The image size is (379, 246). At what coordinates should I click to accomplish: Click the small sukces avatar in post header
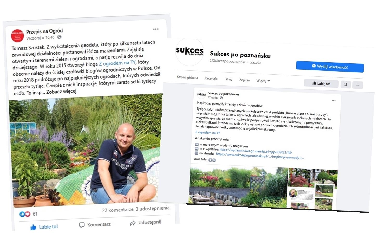(x=201, y=95)
